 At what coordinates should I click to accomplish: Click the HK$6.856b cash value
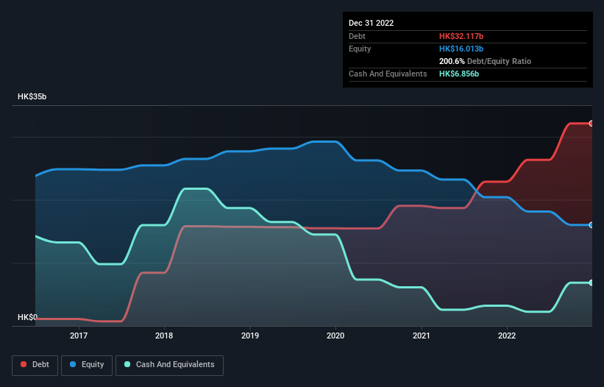(x=459, y=74)
